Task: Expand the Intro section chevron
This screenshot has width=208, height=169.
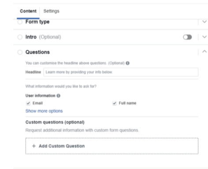Action: tap(204, 37)
